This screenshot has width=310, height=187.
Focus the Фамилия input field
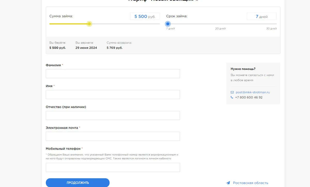point(113,74)
